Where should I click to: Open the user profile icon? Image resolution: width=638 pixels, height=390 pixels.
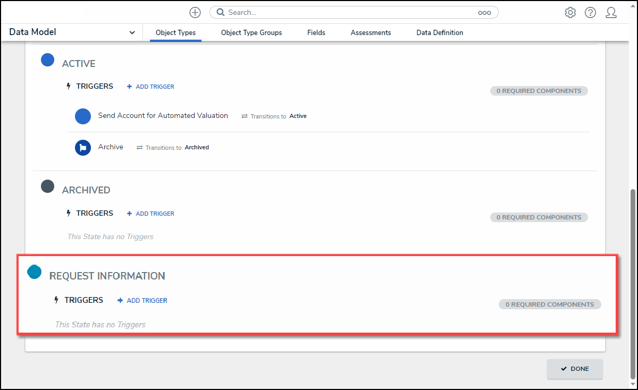[x=611, y=13]
